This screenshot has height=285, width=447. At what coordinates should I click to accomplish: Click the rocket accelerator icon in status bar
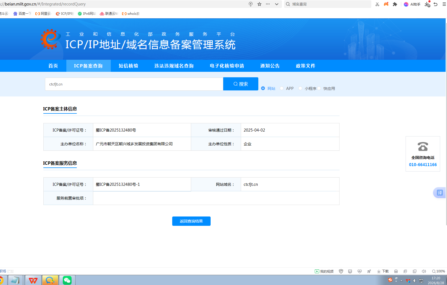click(369, 271)
